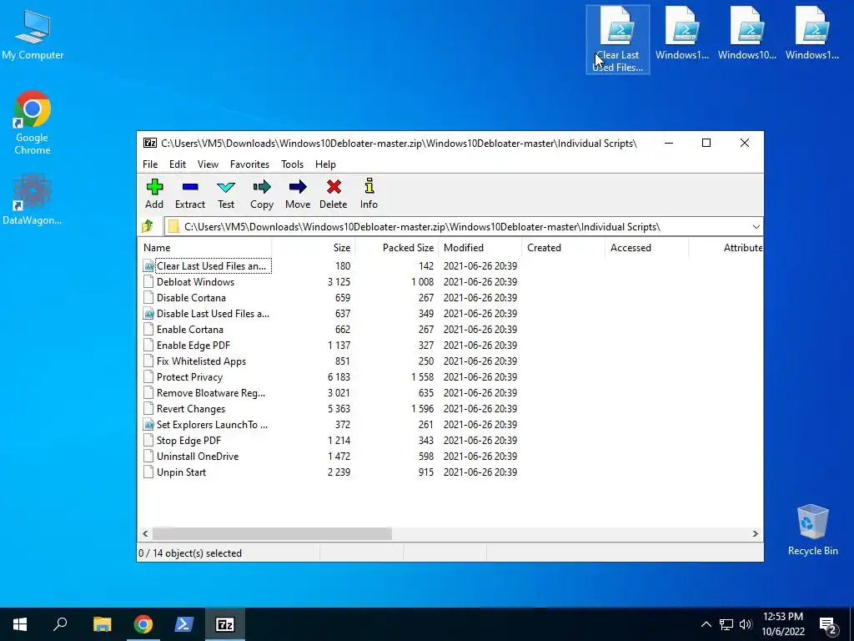
Task: Open taskbar search magnifier
Action: coord(60,624)
